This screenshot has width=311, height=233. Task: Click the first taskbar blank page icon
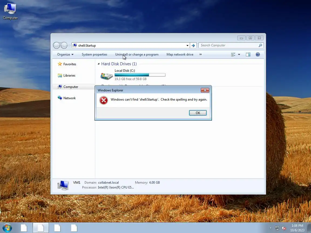(24, 228)
